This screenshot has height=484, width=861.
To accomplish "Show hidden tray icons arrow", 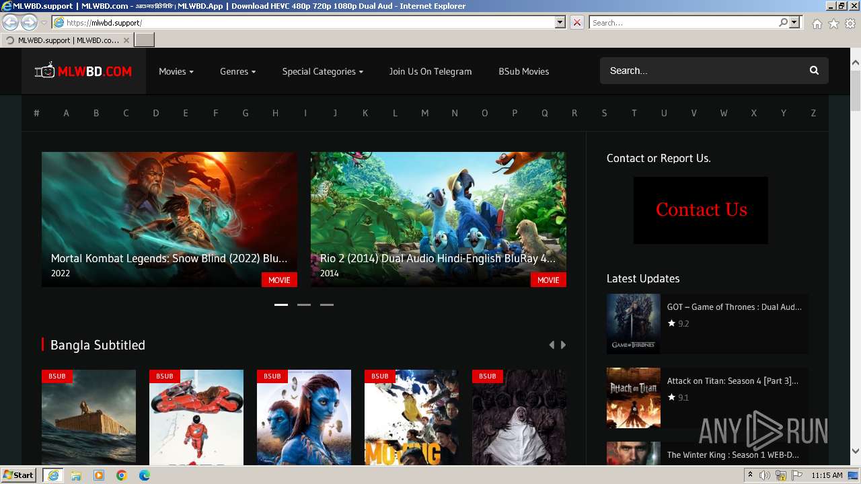I will 751,475.
